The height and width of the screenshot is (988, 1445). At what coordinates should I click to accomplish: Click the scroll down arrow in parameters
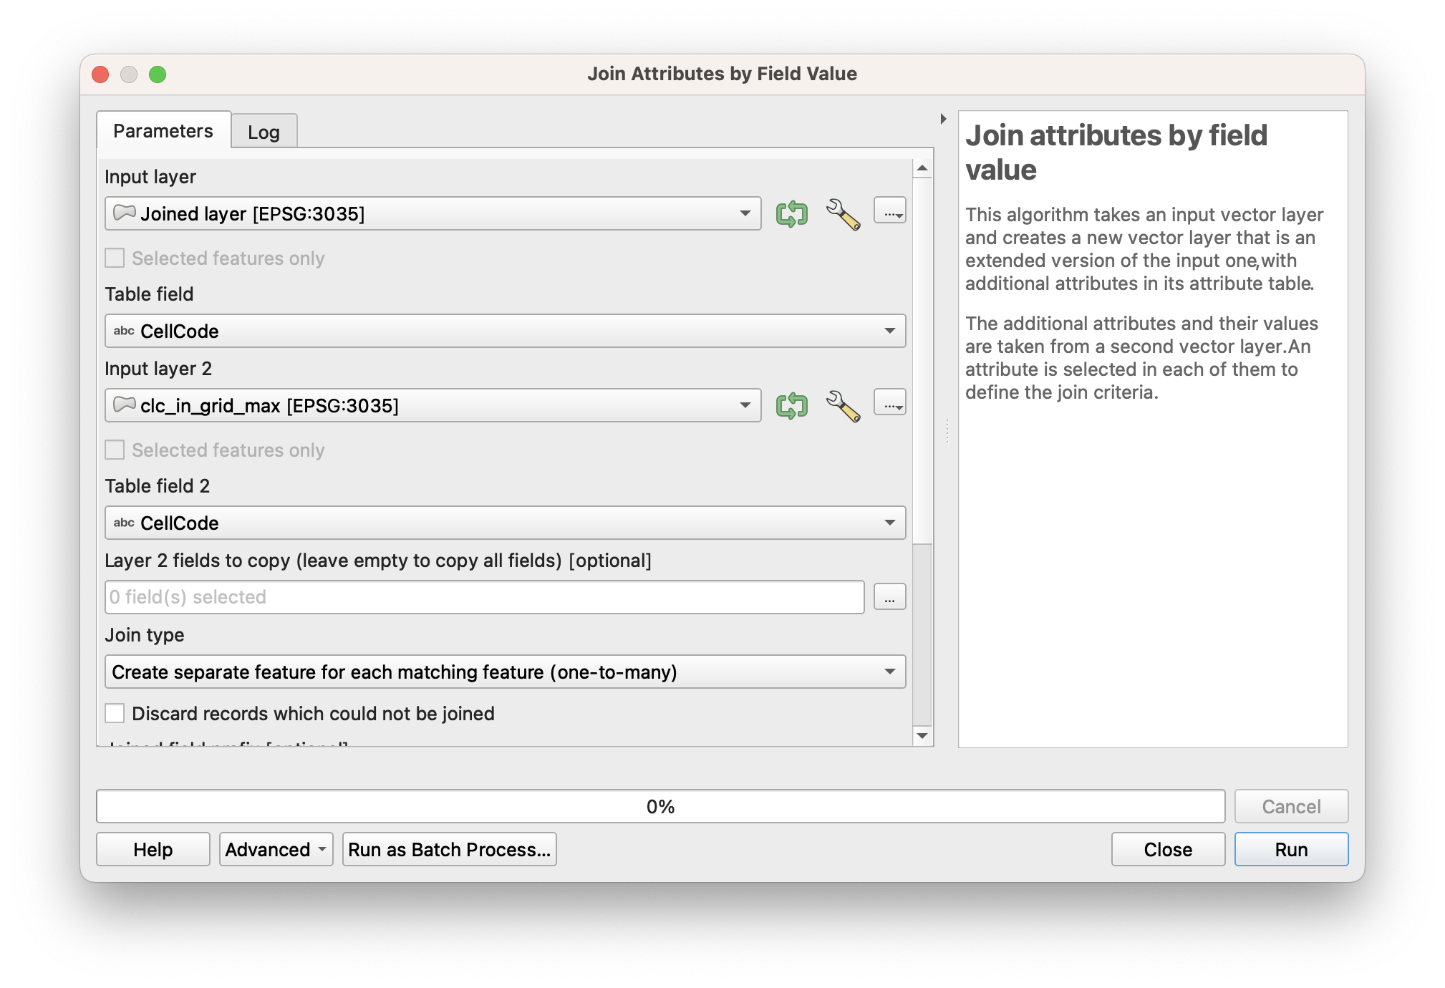(x=922, y=735)
